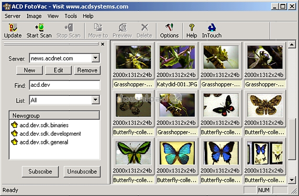Expand the Server dropdown arrow
Viewport: 299px width, 196px height.
(x=95, y=58)
